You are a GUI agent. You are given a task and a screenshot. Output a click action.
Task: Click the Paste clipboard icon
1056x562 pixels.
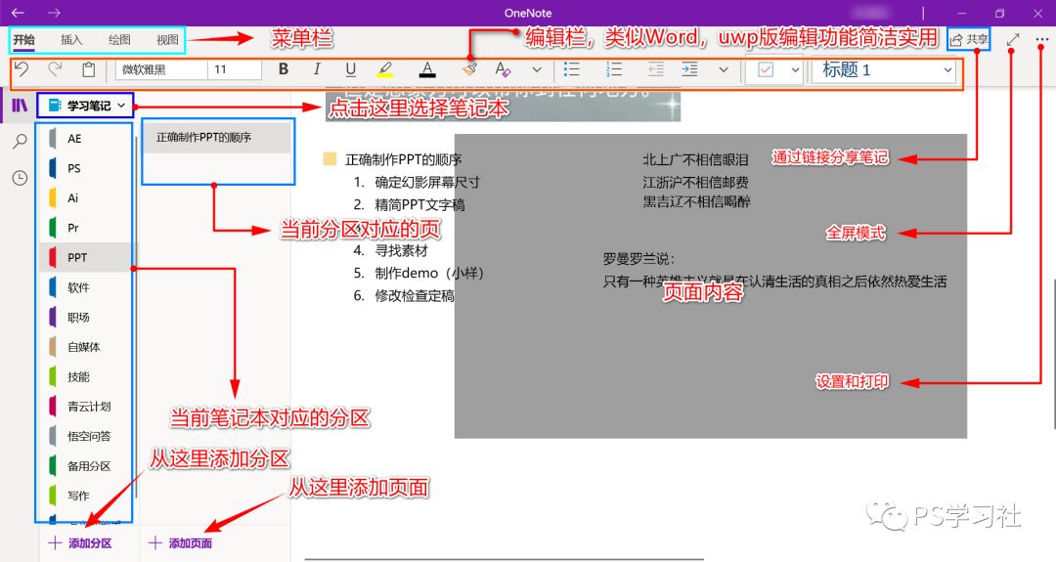[x=88, y=69]
